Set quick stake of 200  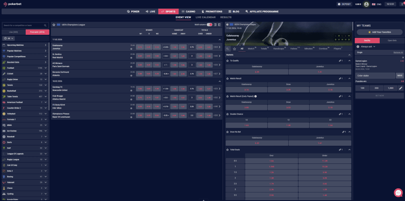point(377,88)
